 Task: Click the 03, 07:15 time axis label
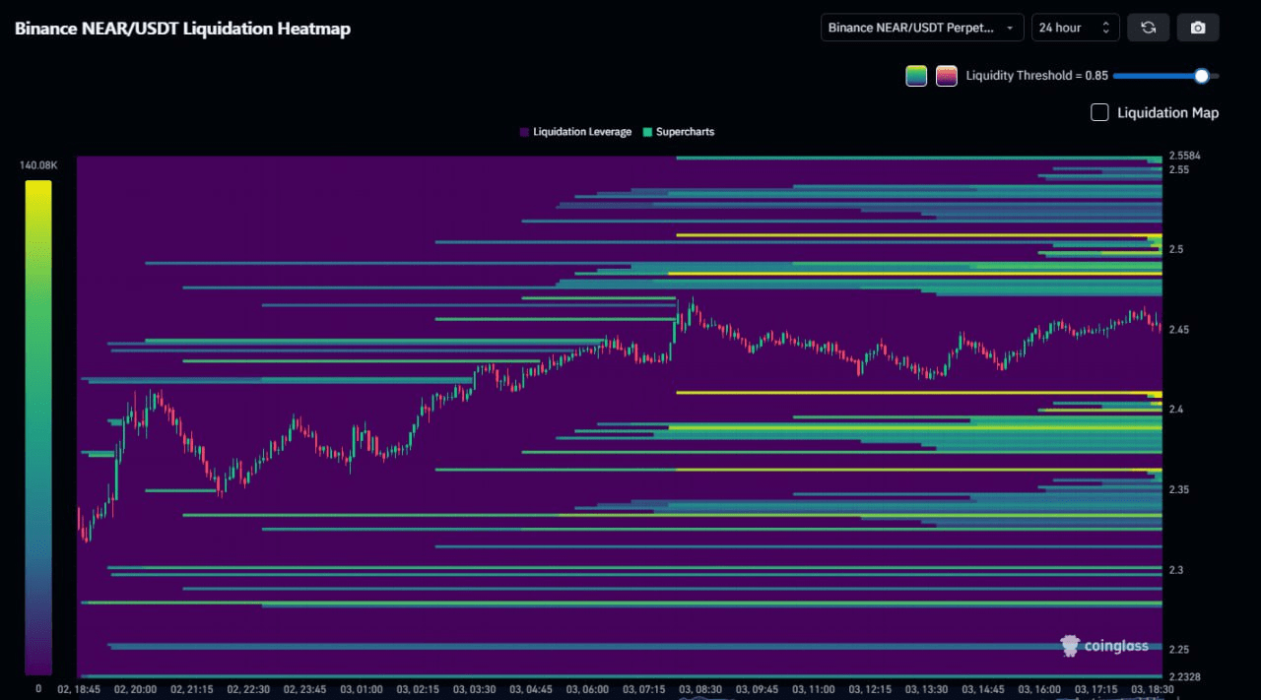tap(643, 689)
